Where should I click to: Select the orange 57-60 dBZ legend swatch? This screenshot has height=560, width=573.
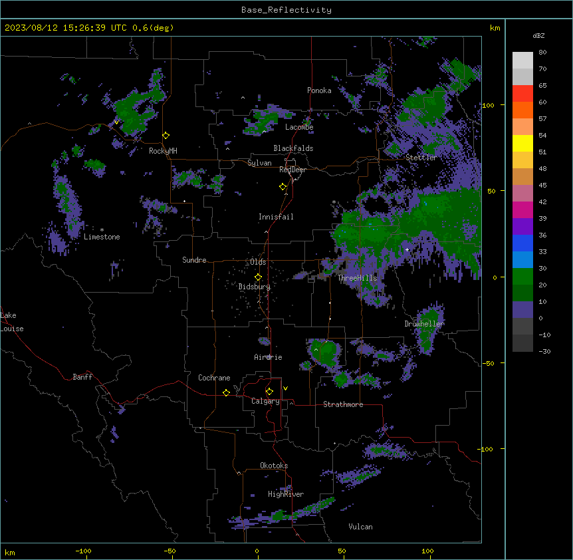(x=522, y=110)
